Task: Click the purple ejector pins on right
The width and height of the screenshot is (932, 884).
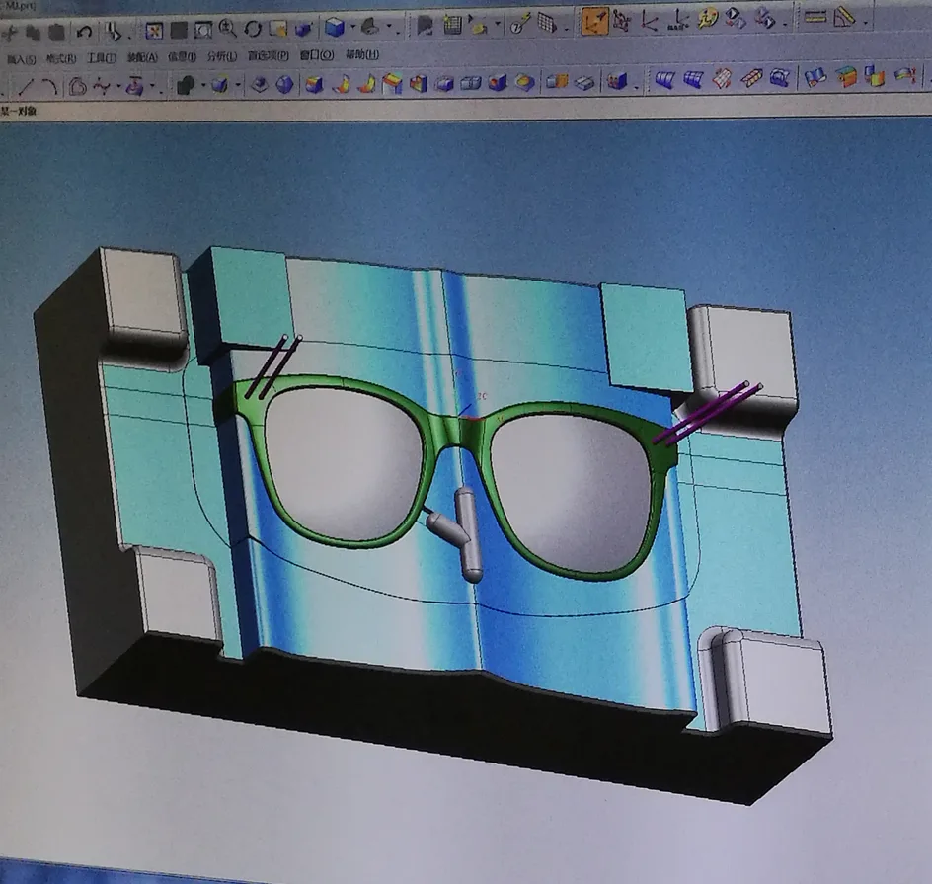Action: [707, 413]
